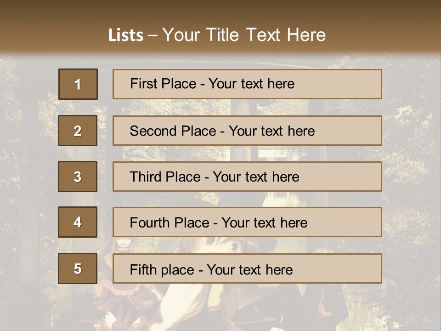This screenshot has width=441, height=331.
Task: Click 'Your text here' in fourth bar
Action: 264,222
